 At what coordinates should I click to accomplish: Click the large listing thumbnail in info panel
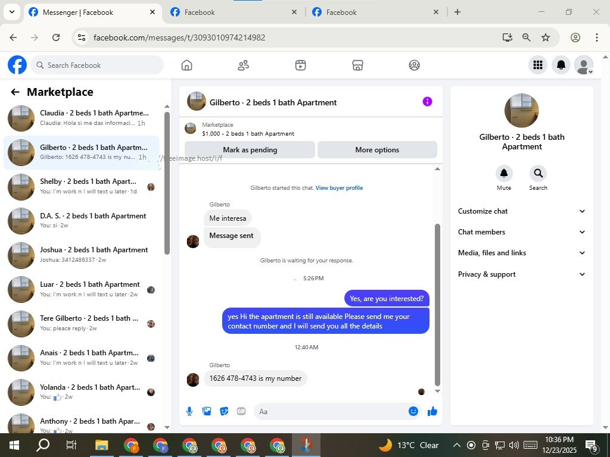coord(521,110)
